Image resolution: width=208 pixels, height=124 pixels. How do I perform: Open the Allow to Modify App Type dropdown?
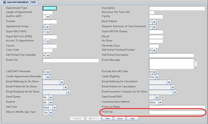click(51, 112)
